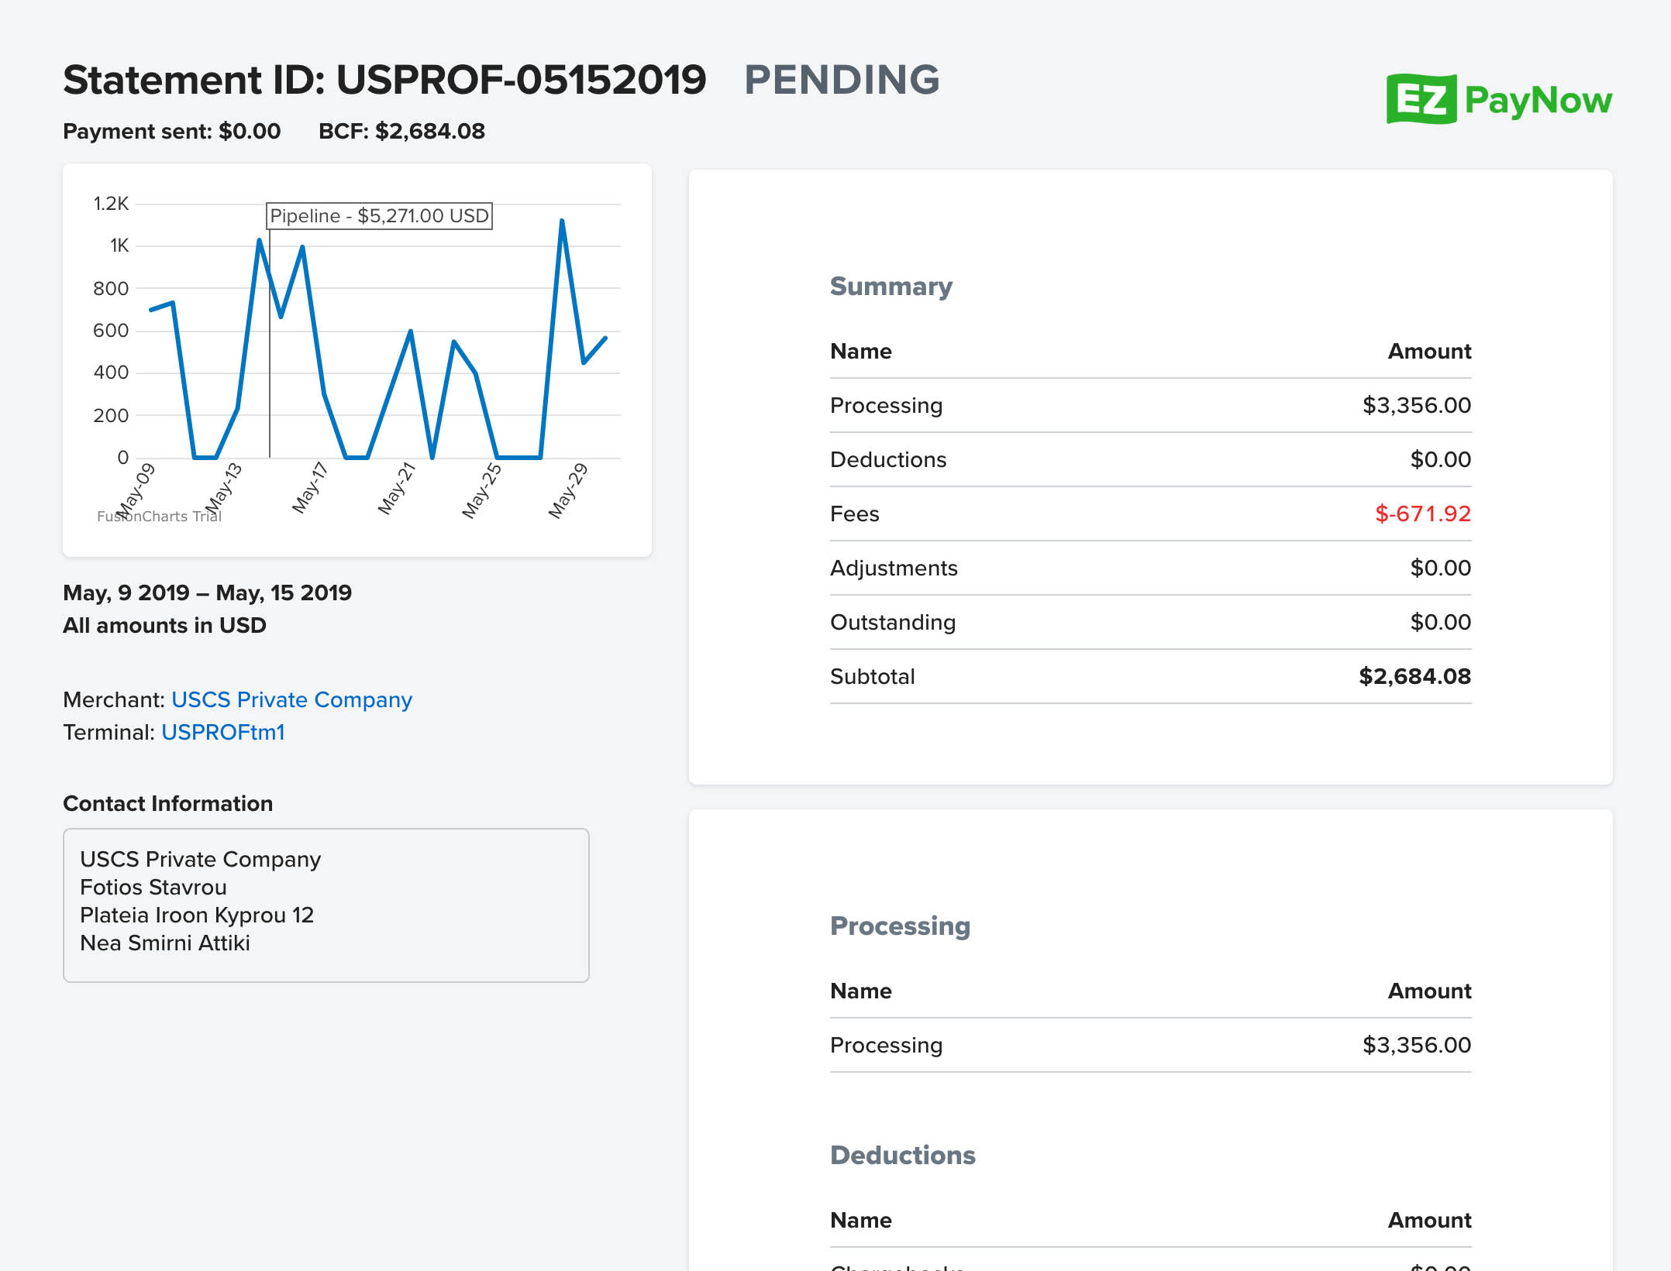Click the Pipeline $5,271.00 USD chart tooltip
Image resolution: width=1671 pixels, height=1271 pixels.
point(379,215)
